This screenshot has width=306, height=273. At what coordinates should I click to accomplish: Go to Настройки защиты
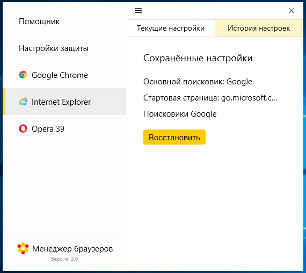(54, 48)
